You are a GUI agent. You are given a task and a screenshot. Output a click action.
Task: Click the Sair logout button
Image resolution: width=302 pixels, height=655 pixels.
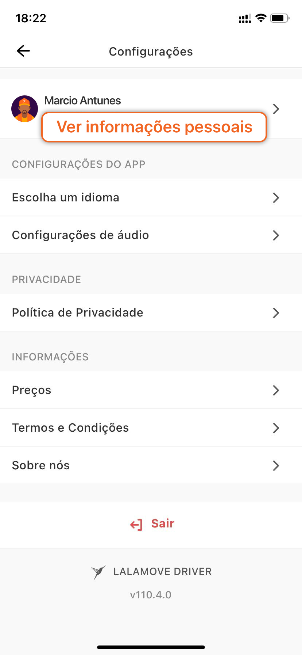[x=152, y=524]
